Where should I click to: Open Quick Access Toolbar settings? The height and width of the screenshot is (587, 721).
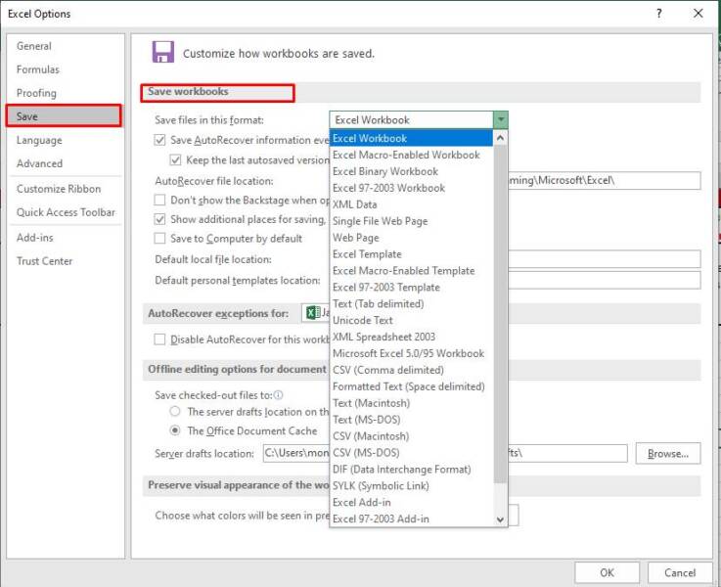coord(65,212)
